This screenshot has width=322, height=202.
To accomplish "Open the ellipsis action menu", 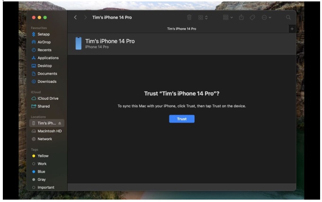I will coord(266,18).
